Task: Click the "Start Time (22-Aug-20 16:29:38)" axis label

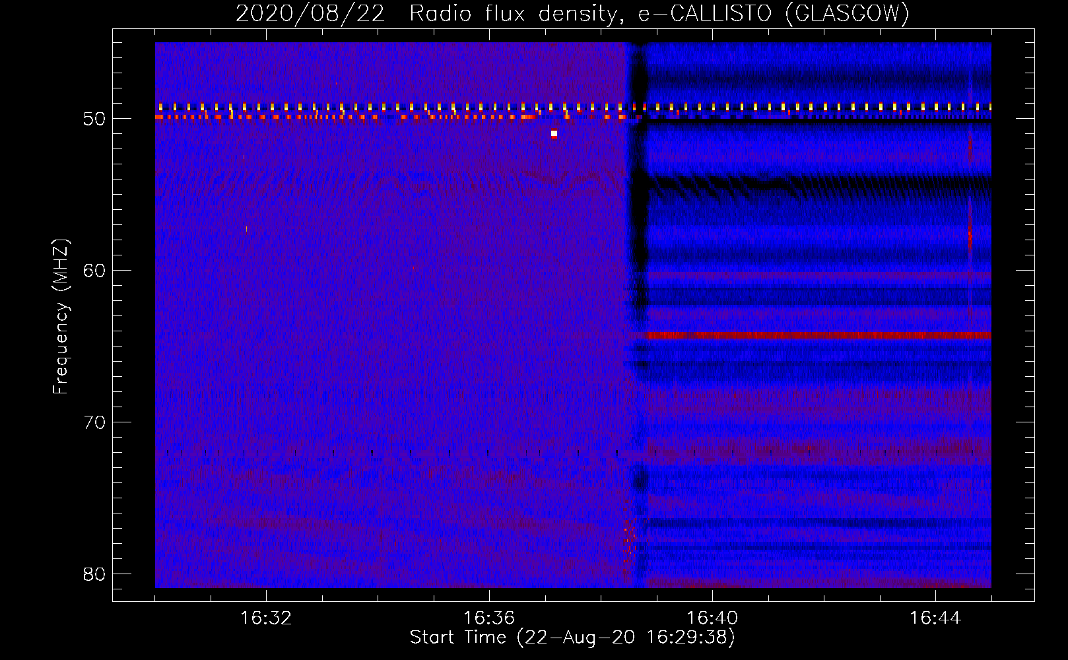Action: pos(572,638)
